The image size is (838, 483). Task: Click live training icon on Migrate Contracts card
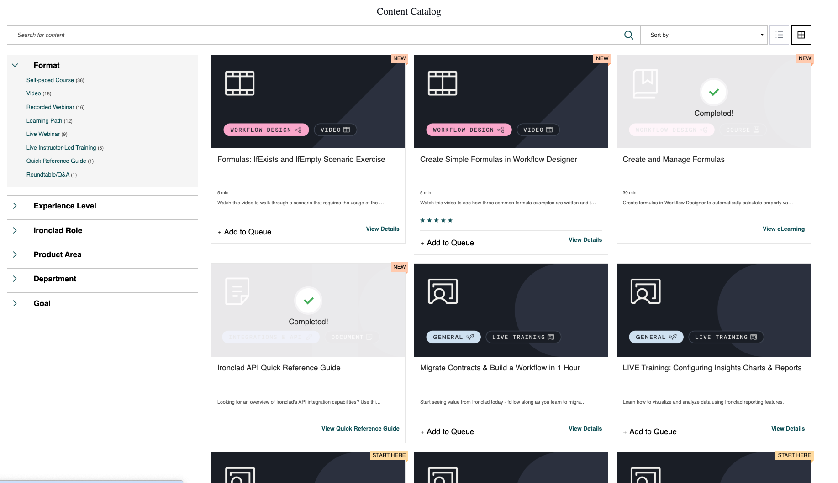tap(443, 291)
